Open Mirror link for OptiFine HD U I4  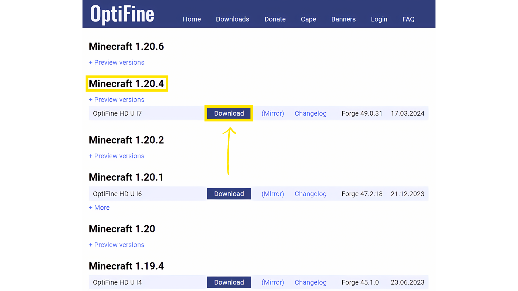coord(273,282)
